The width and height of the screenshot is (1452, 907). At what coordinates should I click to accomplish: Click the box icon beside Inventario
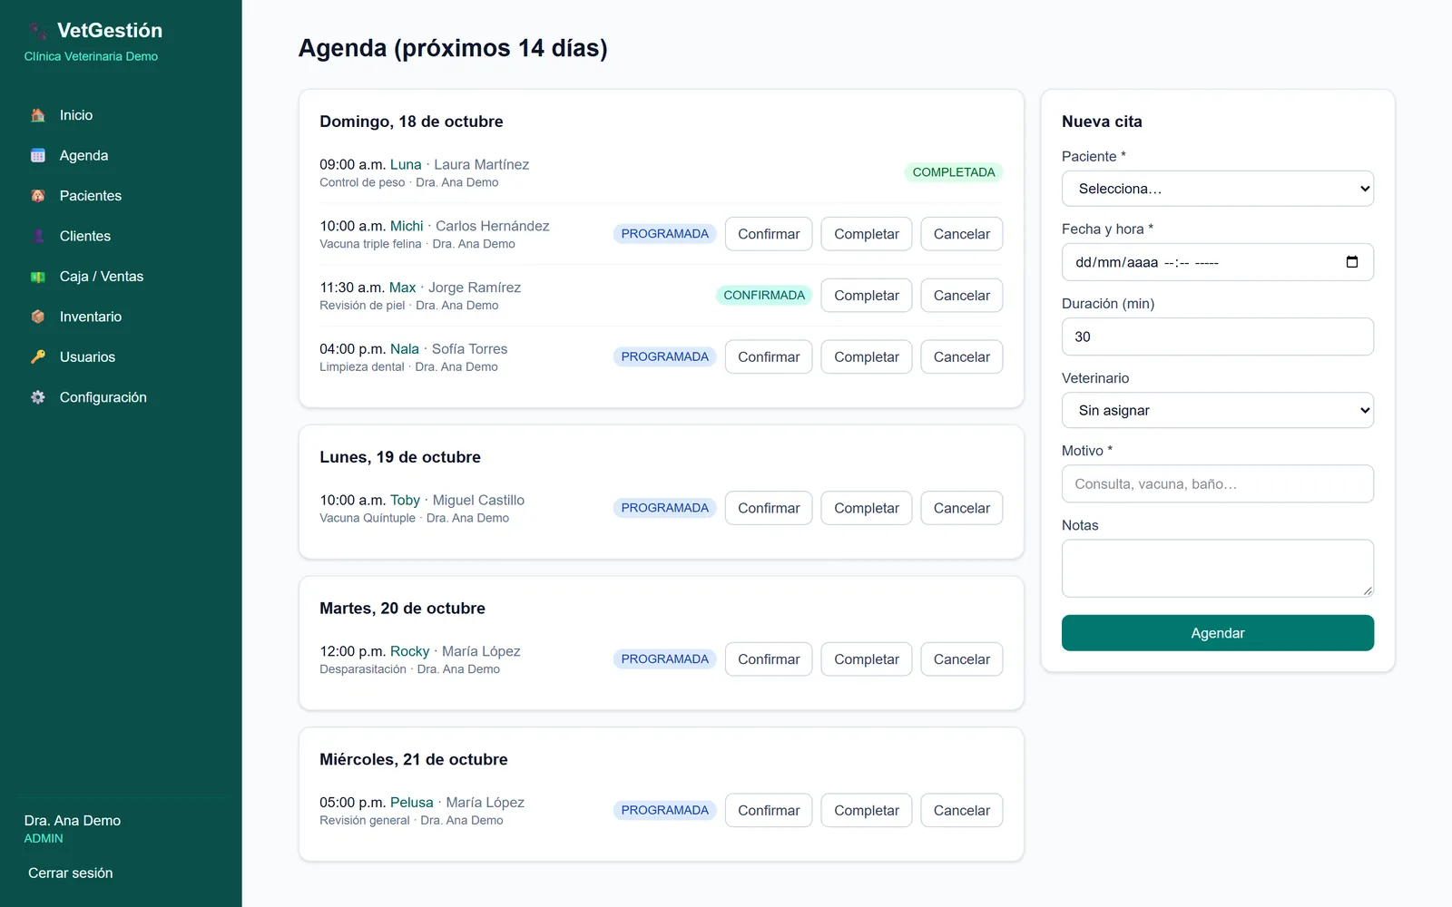pos(38,317)
